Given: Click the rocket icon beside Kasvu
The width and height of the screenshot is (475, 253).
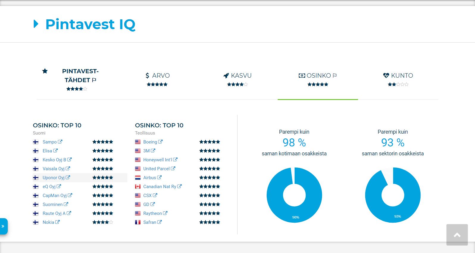Looking at the screenshot, I should 226,76.
